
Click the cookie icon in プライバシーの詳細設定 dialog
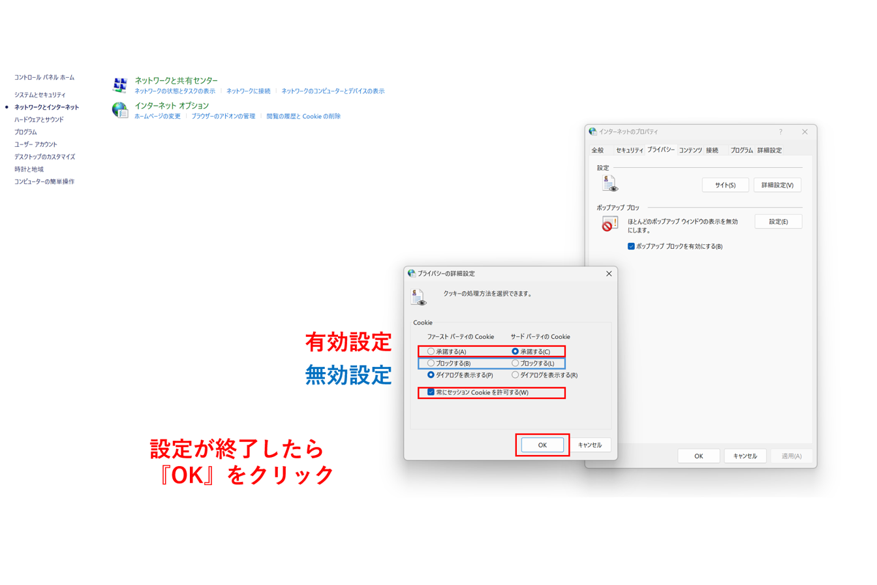click(418, 297)
